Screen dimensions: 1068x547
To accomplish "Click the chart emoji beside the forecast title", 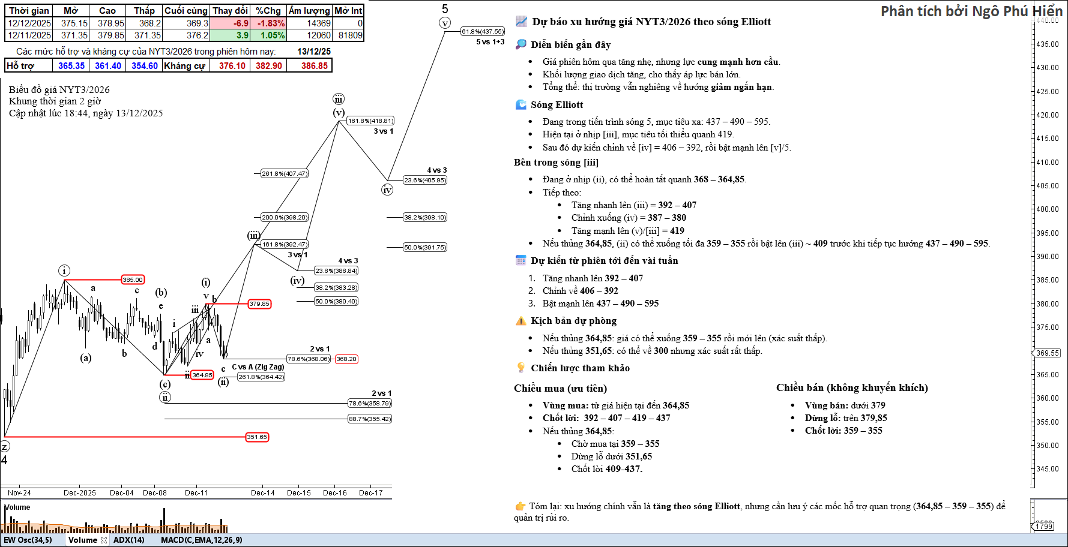I will click(521, 22).
